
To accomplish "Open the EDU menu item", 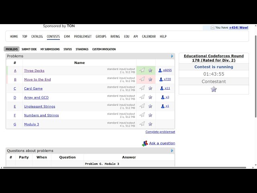I will click(x=126, y=37).
